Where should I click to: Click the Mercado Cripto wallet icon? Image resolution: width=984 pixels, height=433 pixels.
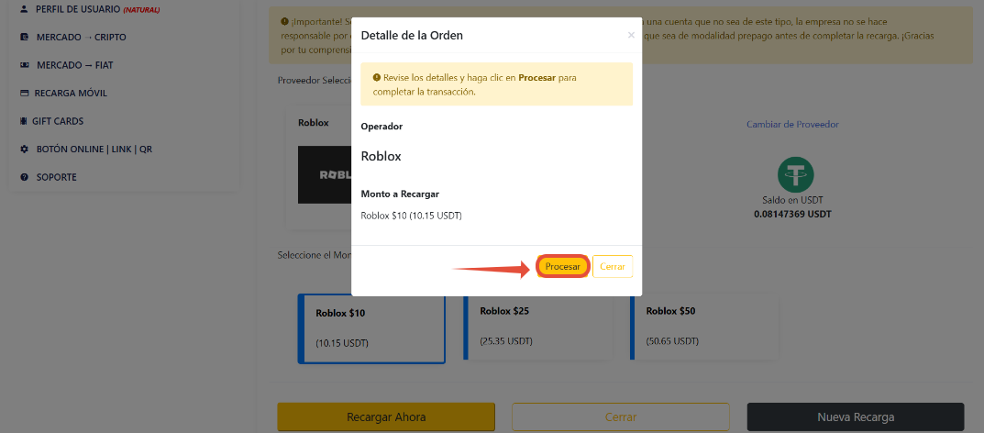[x=24, y=37]
